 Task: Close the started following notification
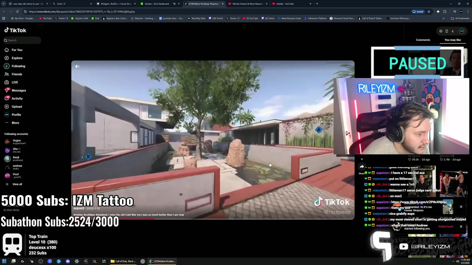pyautogui.click(x=461, y=226)
